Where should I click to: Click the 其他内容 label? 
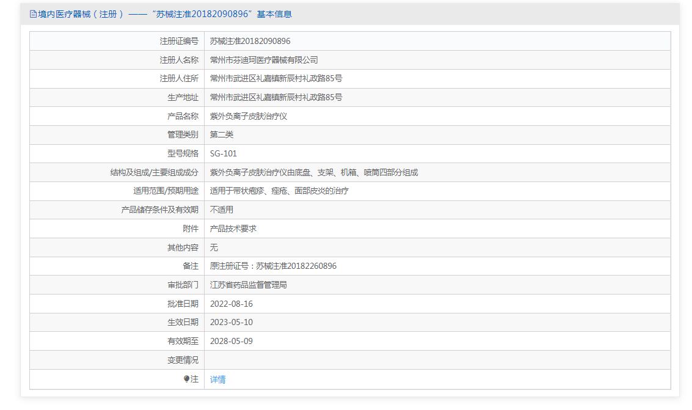click(183, 247)
